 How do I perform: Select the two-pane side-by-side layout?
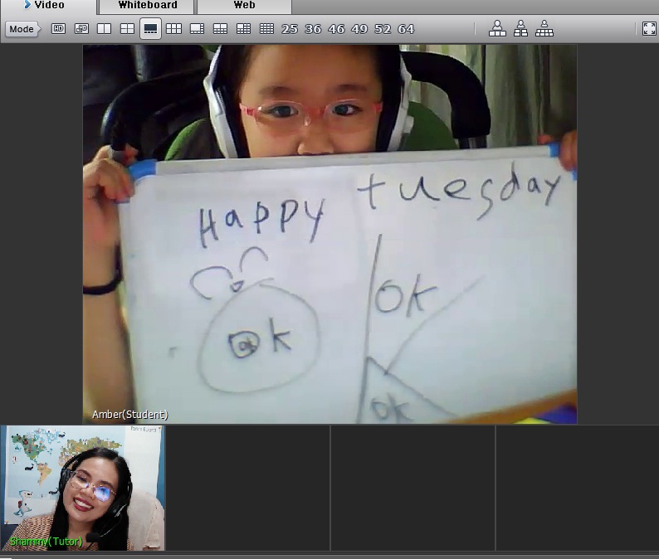click(x=104, y=29)
